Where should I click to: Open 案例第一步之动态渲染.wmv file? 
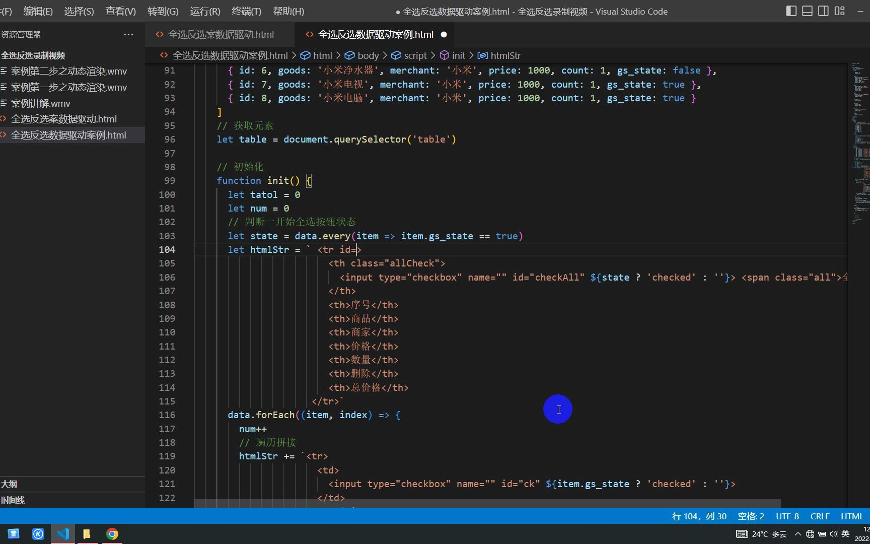(72, 87)
